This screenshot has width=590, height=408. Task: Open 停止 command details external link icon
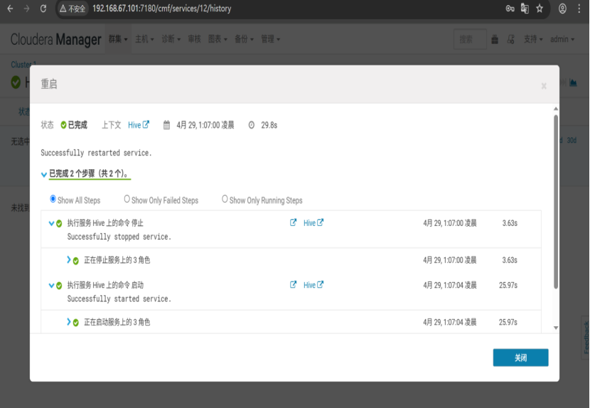point(293,222)
